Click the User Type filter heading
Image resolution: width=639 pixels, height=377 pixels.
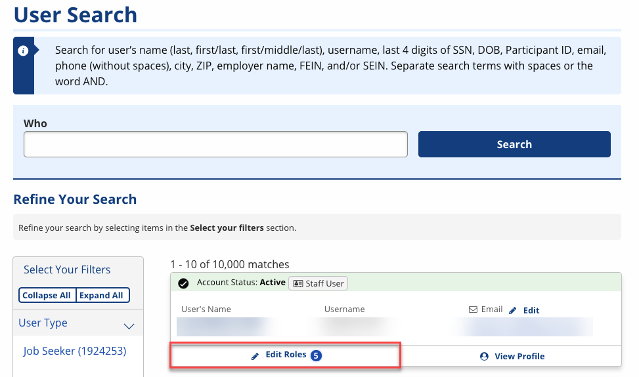[43, 323]
